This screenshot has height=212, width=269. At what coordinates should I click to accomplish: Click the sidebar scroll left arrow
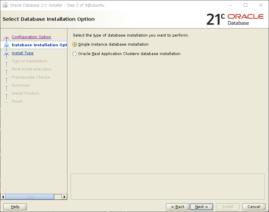point(3,197)
